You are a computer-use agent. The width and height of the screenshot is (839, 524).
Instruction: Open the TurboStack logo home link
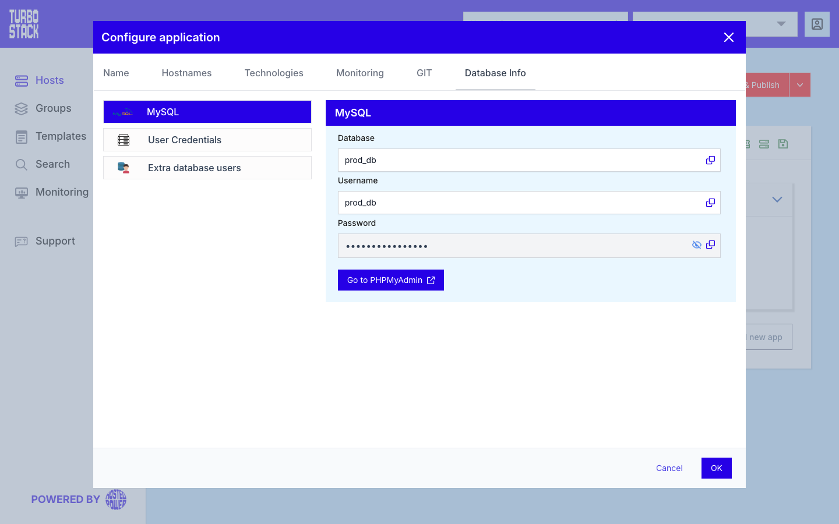(x=24, y=24)
